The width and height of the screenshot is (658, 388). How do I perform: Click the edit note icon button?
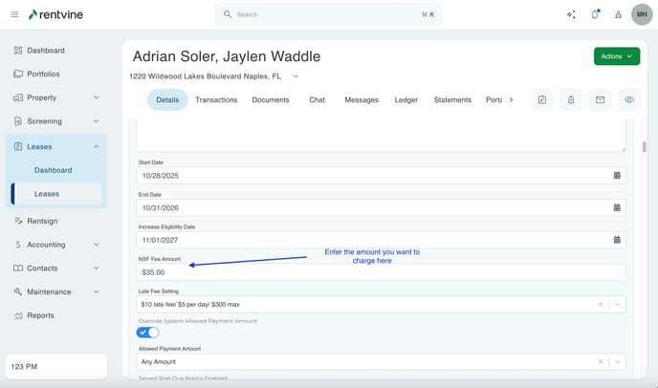(x=542, y=99)
